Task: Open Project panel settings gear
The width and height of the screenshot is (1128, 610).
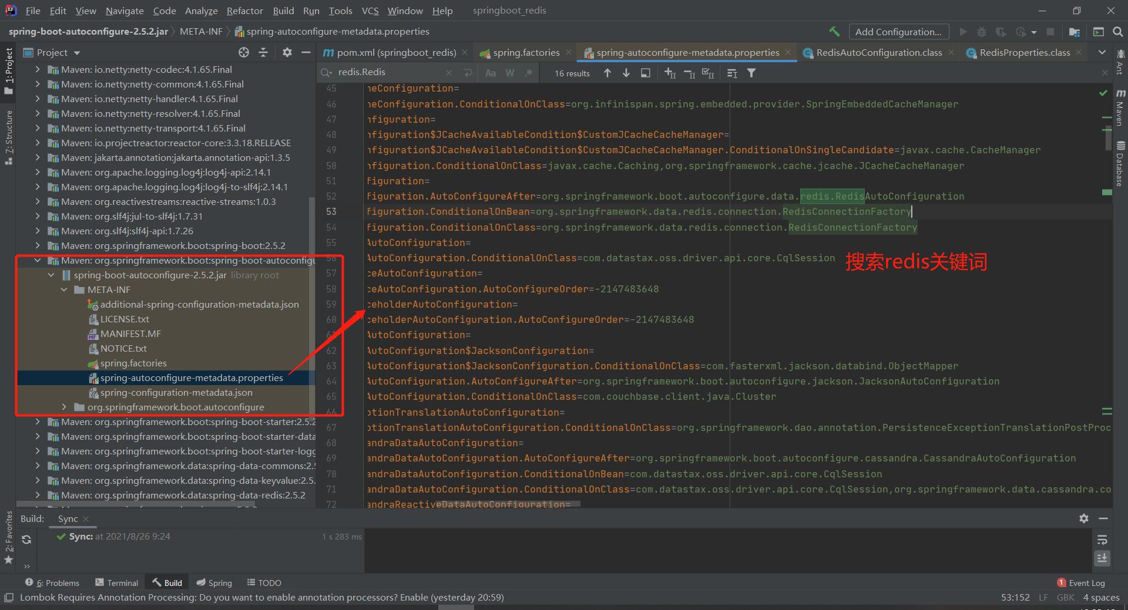Action: click(x=287, y=52)
